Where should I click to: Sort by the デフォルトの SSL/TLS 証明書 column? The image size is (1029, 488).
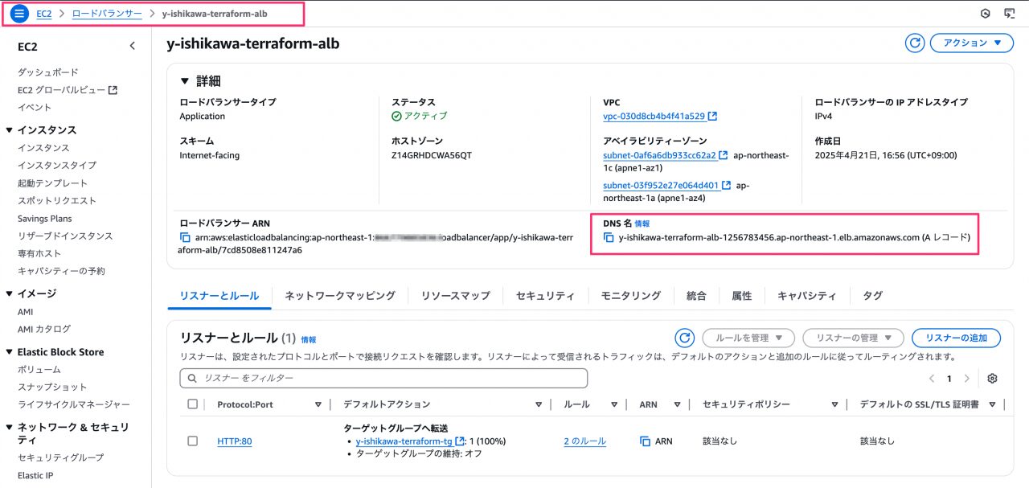coord(993,404)
